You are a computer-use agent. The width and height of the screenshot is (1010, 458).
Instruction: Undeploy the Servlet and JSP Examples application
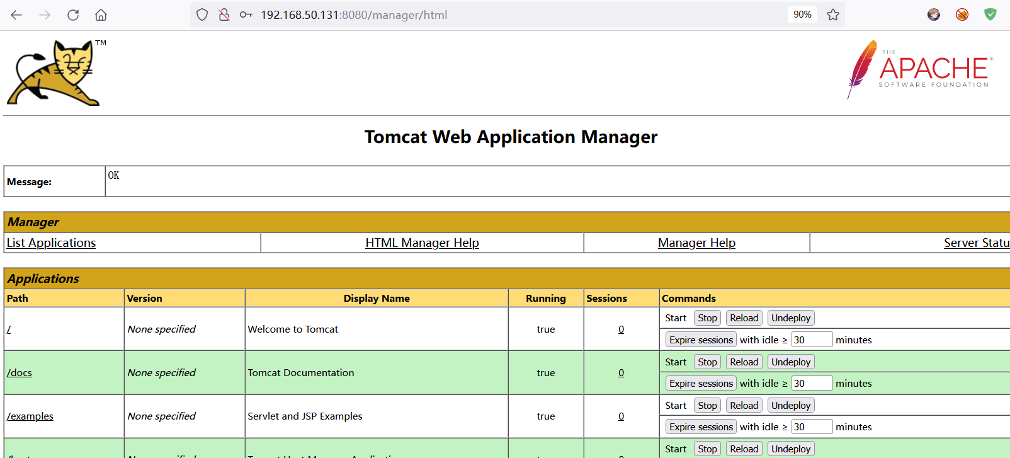pos(791,405)
